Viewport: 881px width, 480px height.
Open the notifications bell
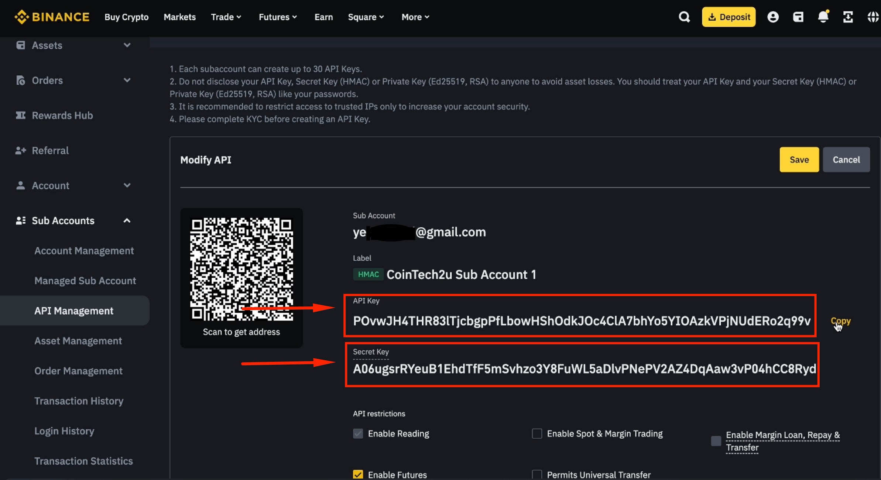pos(823,17)
